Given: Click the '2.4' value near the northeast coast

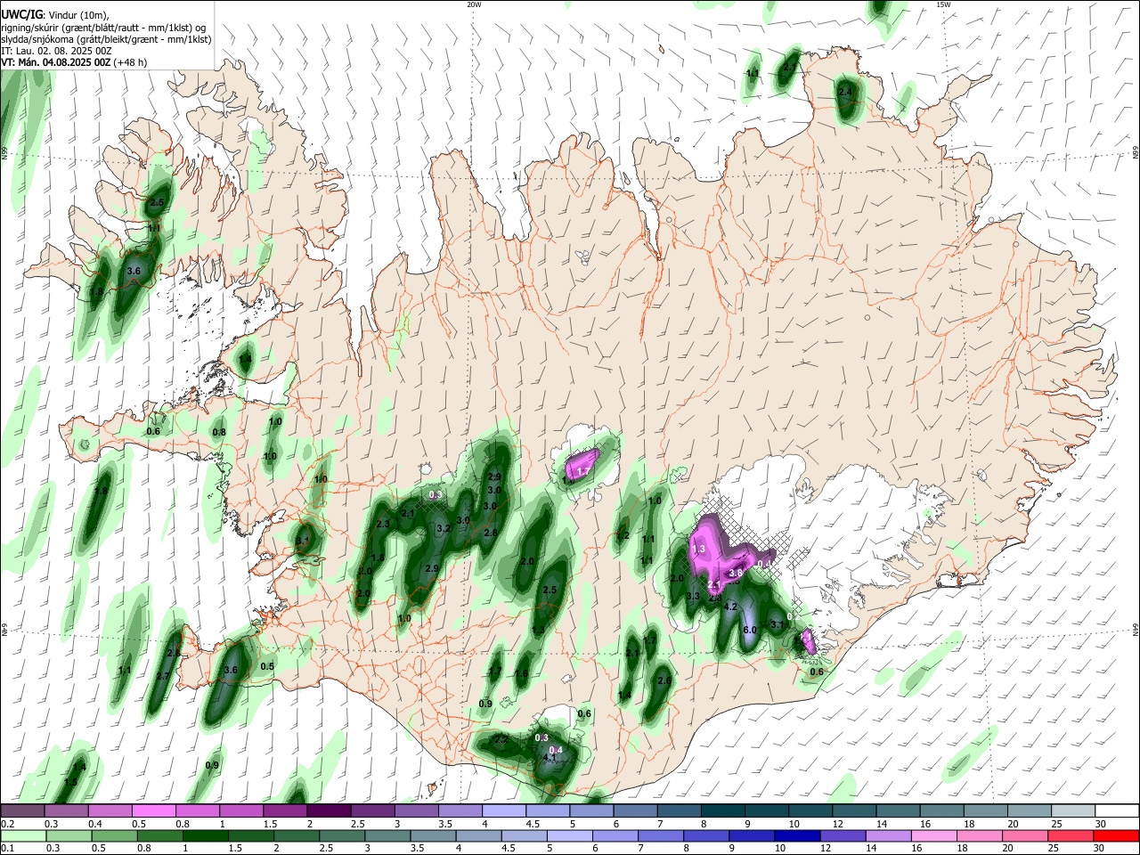Looking at the screenshot, I should coord(845,92).
